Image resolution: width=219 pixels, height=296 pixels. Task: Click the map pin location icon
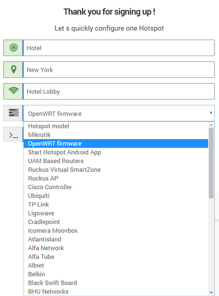(14, 69)
